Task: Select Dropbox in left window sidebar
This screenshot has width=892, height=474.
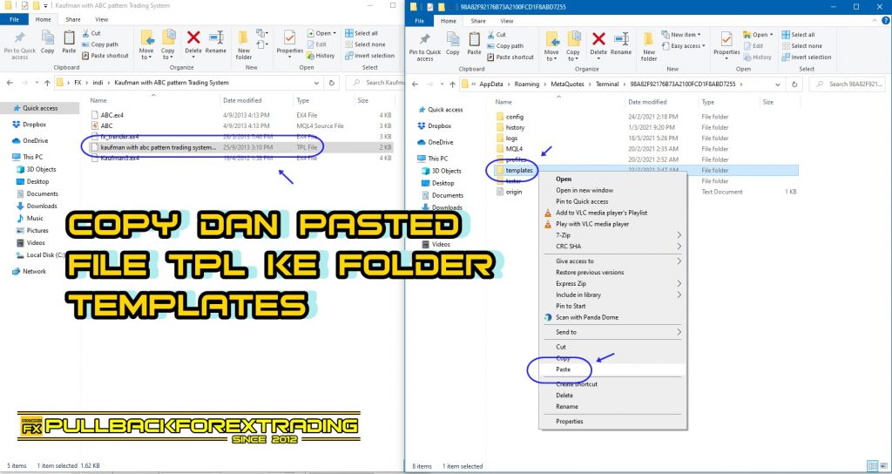Action: (x=29, y=124)
